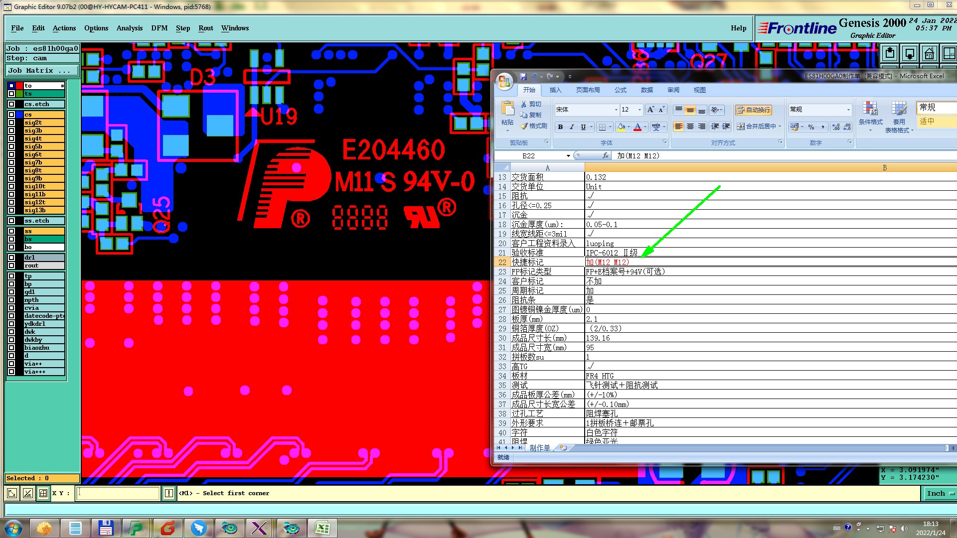Open the font size dropdown
The image size is (957, 538).
click(639, 110)
